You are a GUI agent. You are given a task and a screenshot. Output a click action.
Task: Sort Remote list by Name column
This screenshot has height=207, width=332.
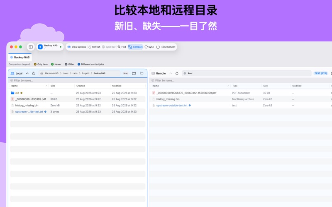coord(190,86)
